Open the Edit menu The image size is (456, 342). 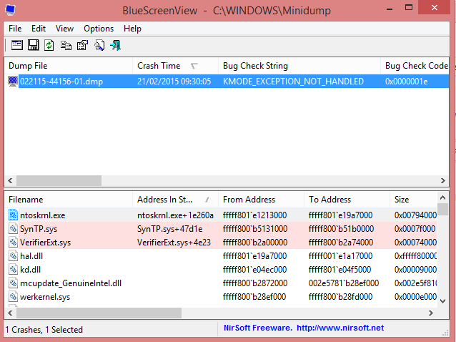coord(39,29)
